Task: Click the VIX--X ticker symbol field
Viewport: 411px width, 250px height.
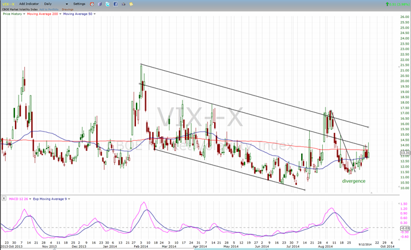Action: (9, 4)
